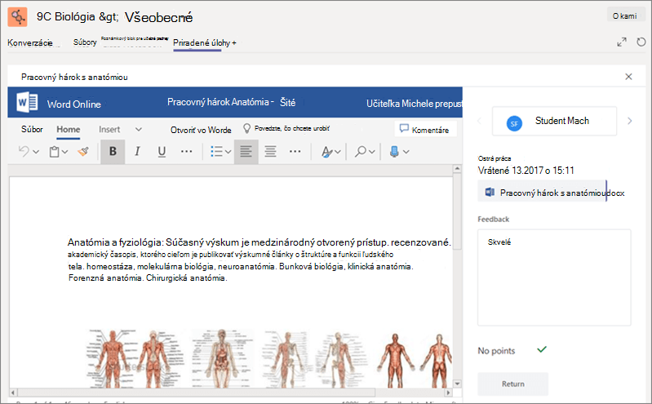Image resolution: width=652 pixels, height=404 pixels.
Task: Expand the chevron next to Insert
Action: 139,130
